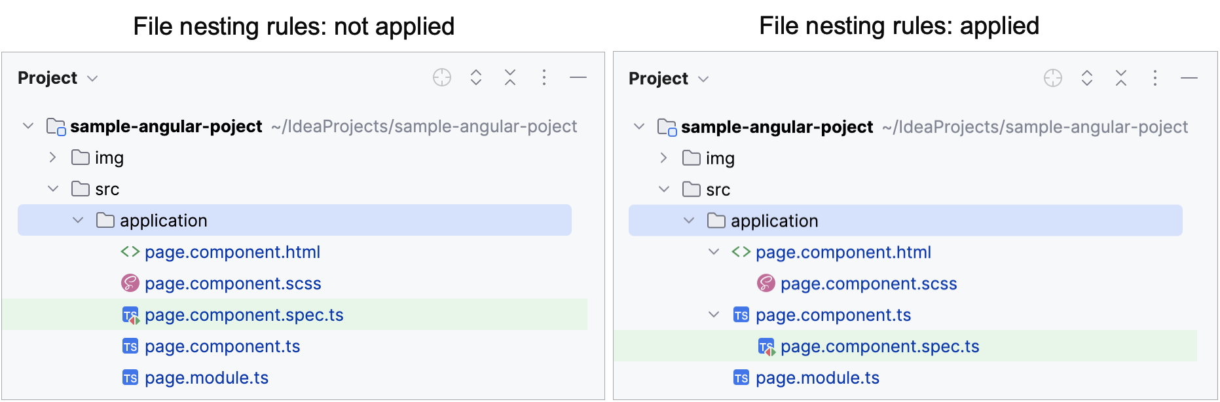Hide the left Project tool window
Viewport: 1220px width, 402px height.
coord(578,78)
